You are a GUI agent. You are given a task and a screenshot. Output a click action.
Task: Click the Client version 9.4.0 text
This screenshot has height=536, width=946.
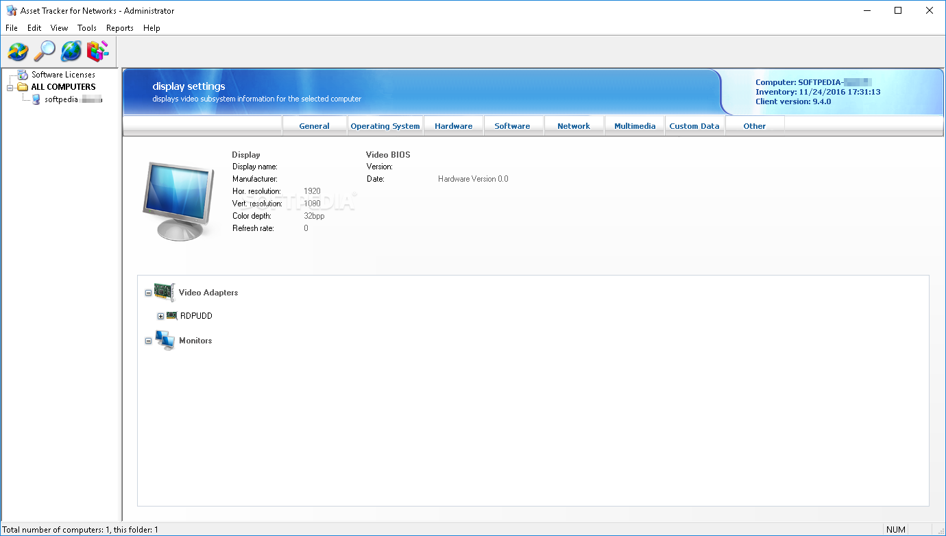[793, 101]
